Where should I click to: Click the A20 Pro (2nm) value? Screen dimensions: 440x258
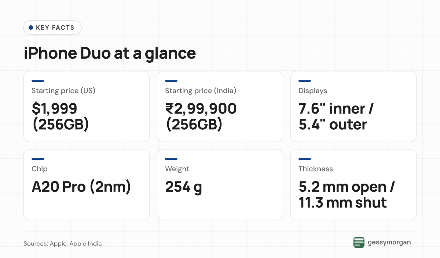click(81, 187)
